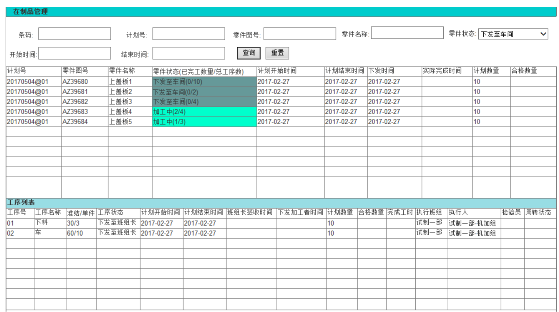
Task: Click the 下发加工者时间 column header
Action: pos(301,212)
